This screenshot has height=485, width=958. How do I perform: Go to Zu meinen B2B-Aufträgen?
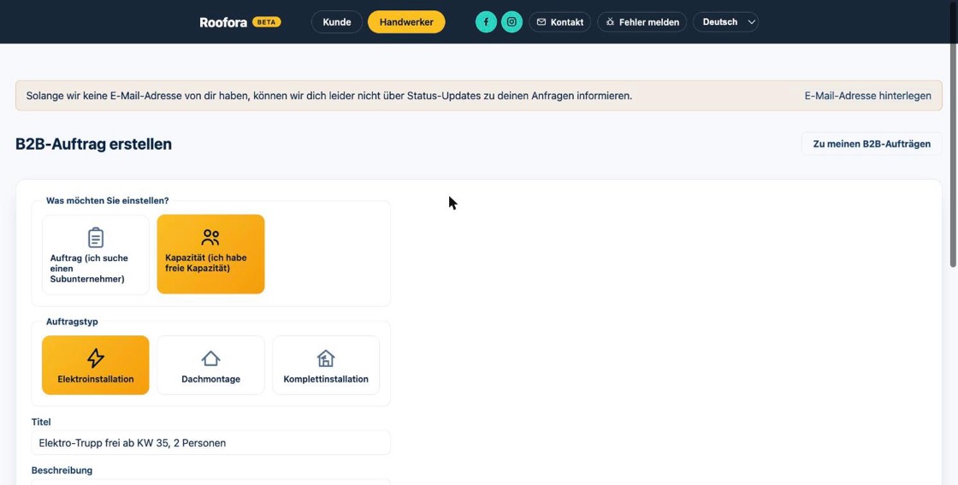click(872, 145)
